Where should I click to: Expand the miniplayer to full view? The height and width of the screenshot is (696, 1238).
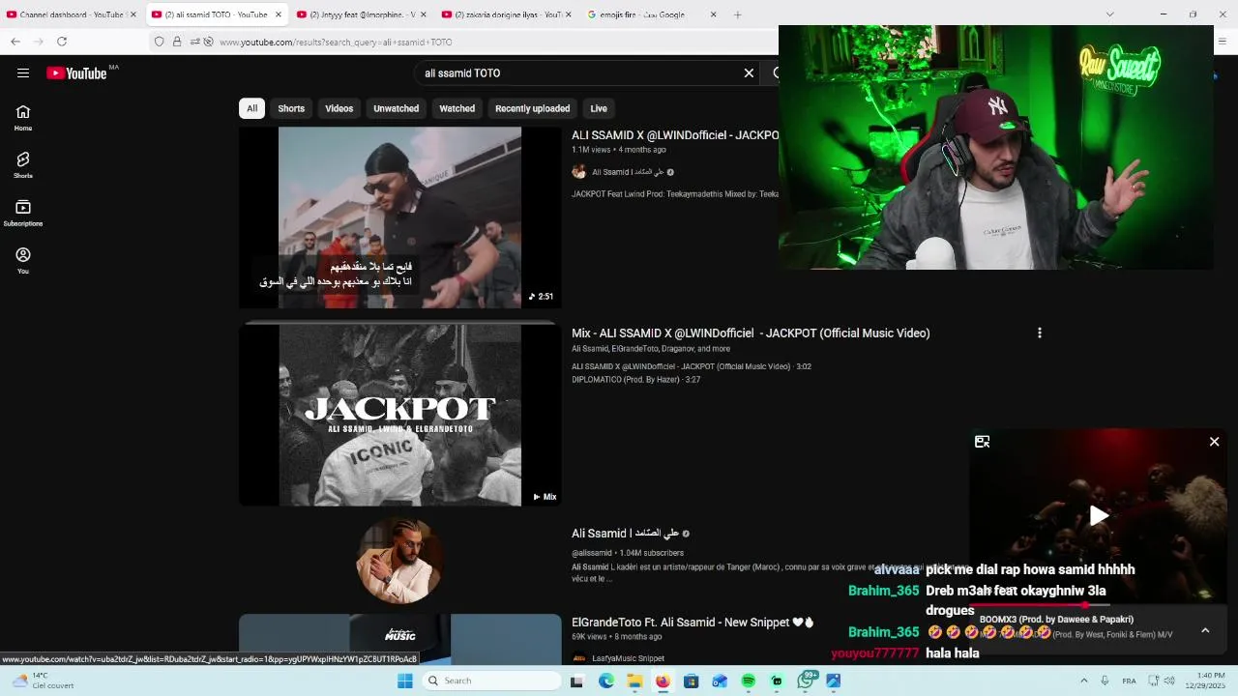coord(982,442)
